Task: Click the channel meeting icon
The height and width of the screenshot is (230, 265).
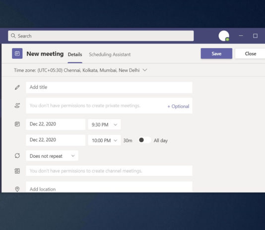Action: tap(17, 171)
